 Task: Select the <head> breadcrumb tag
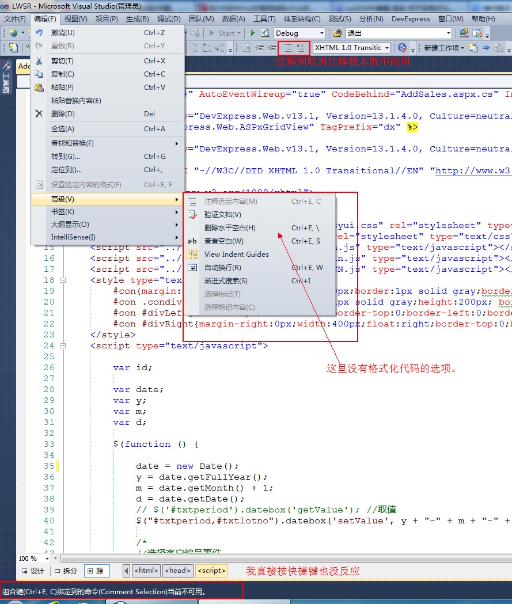coord(177,571)
